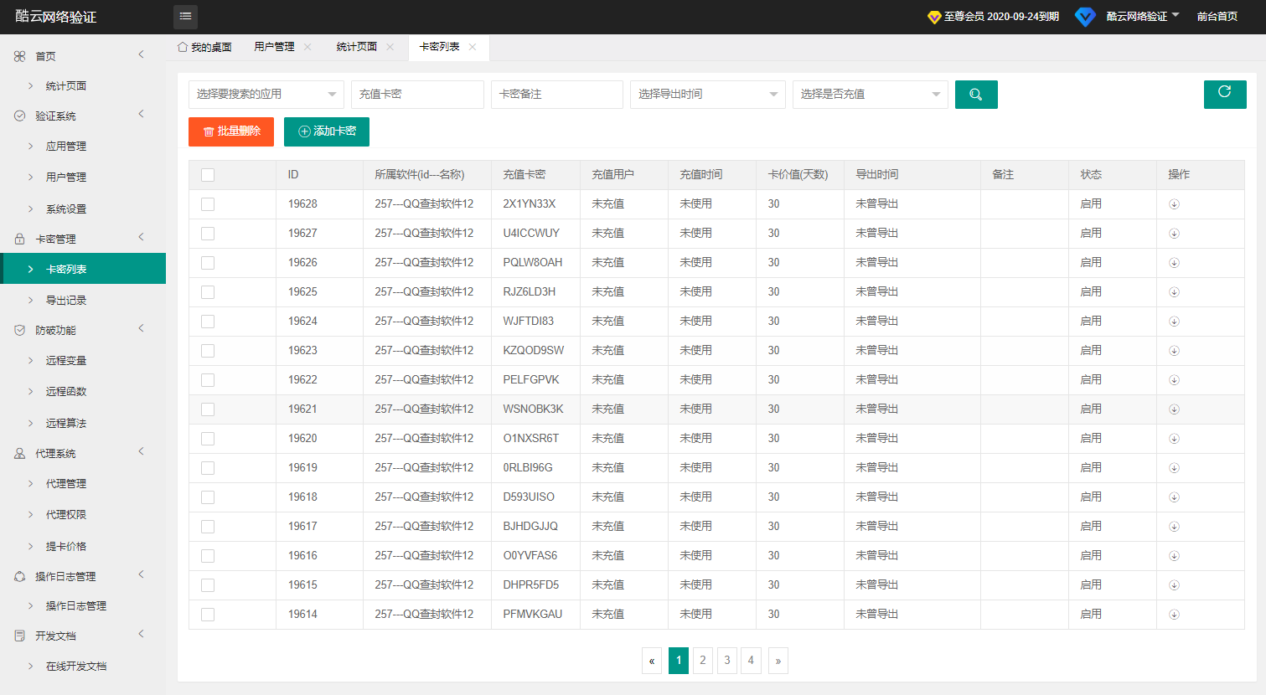Open 前台首页 link in the header
Viewport: 1266px width, 695px height.
(x=1217, y=15)
